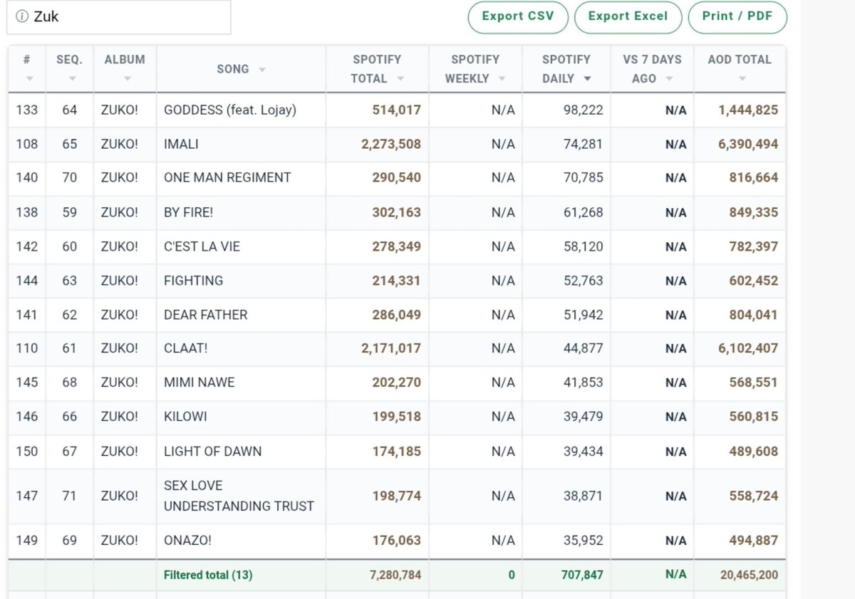The width and height of the screenshot is (855, 599).
Task: Click Spotify daily value 98,222
Action: pyautogui.click(x=583, y=110)
